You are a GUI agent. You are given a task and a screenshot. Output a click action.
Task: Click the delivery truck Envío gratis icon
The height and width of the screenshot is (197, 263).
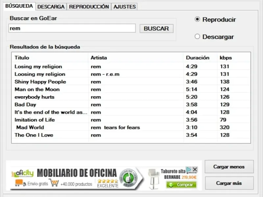(x=20, y=183)
